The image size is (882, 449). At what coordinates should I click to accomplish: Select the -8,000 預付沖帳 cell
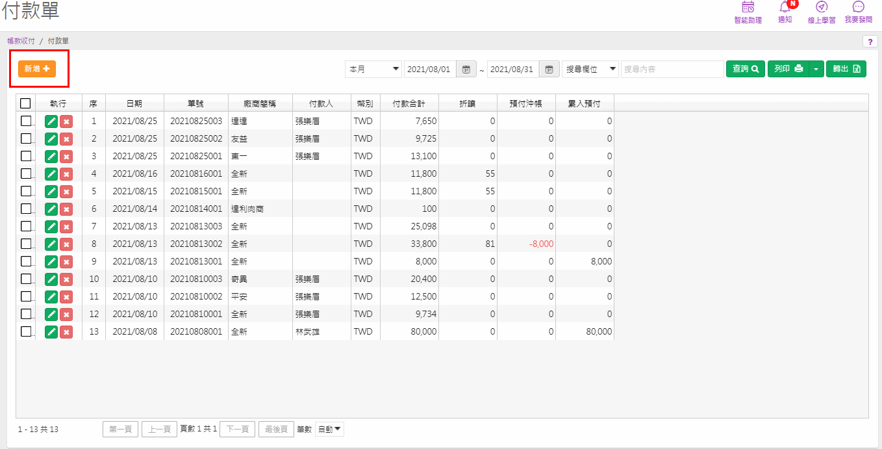[526, 244]
